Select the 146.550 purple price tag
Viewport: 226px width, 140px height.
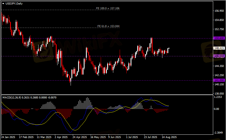[219, 56]
